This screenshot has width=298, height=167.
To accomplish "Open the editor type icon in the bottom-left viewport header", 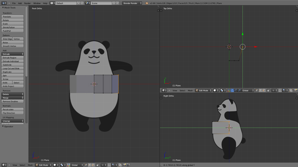I will point(4,165).
